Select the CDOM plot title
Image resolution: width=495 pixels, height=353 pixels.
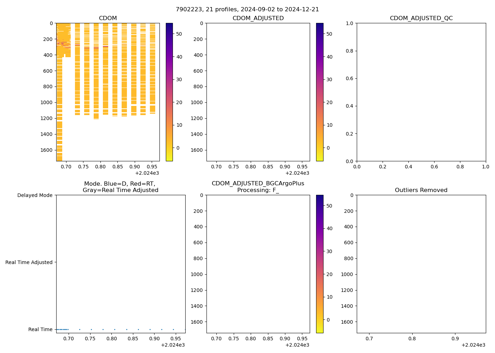point(108,18)
